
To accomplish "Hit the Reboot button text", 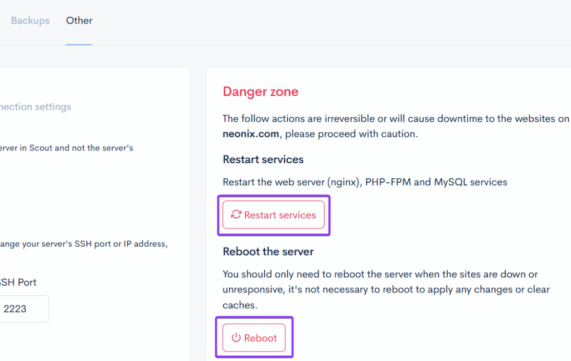I will pyautogui.click(x=260, y=338).
